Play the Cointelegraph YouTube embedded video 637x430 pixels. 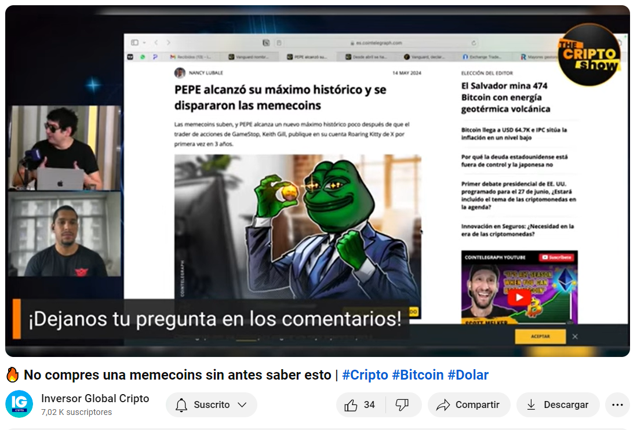(519, 297)
